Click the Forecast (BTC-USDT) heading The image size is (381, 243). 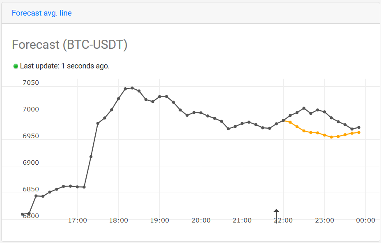click(69, 45)
